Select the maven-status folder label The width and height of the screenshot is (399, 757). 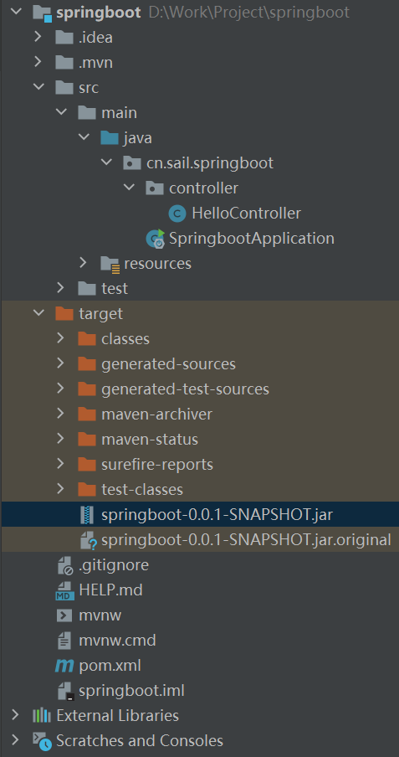(150, 440)
